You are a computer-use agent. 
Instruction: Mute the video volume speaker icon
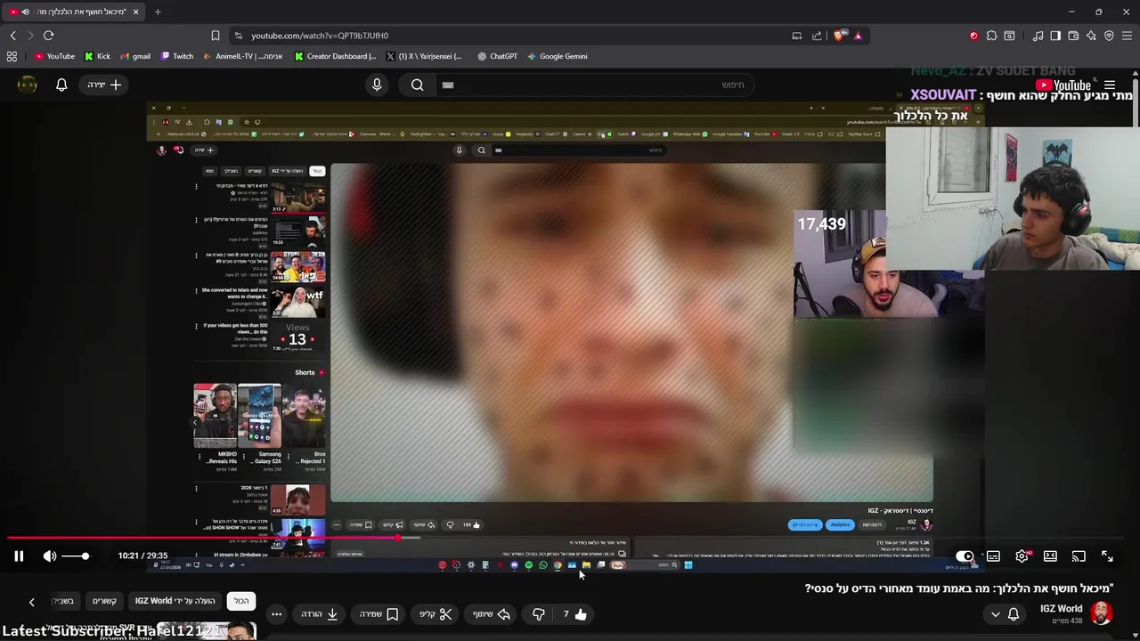(x=50, y=556)
